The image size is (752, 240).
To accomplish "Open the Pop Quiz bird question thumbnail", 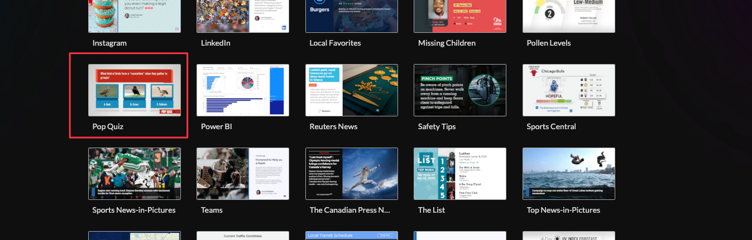I will coord(134,90).
